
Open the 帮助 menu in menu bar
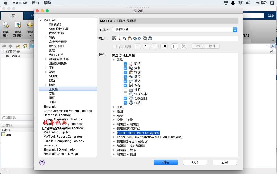[x=47, y=3]
